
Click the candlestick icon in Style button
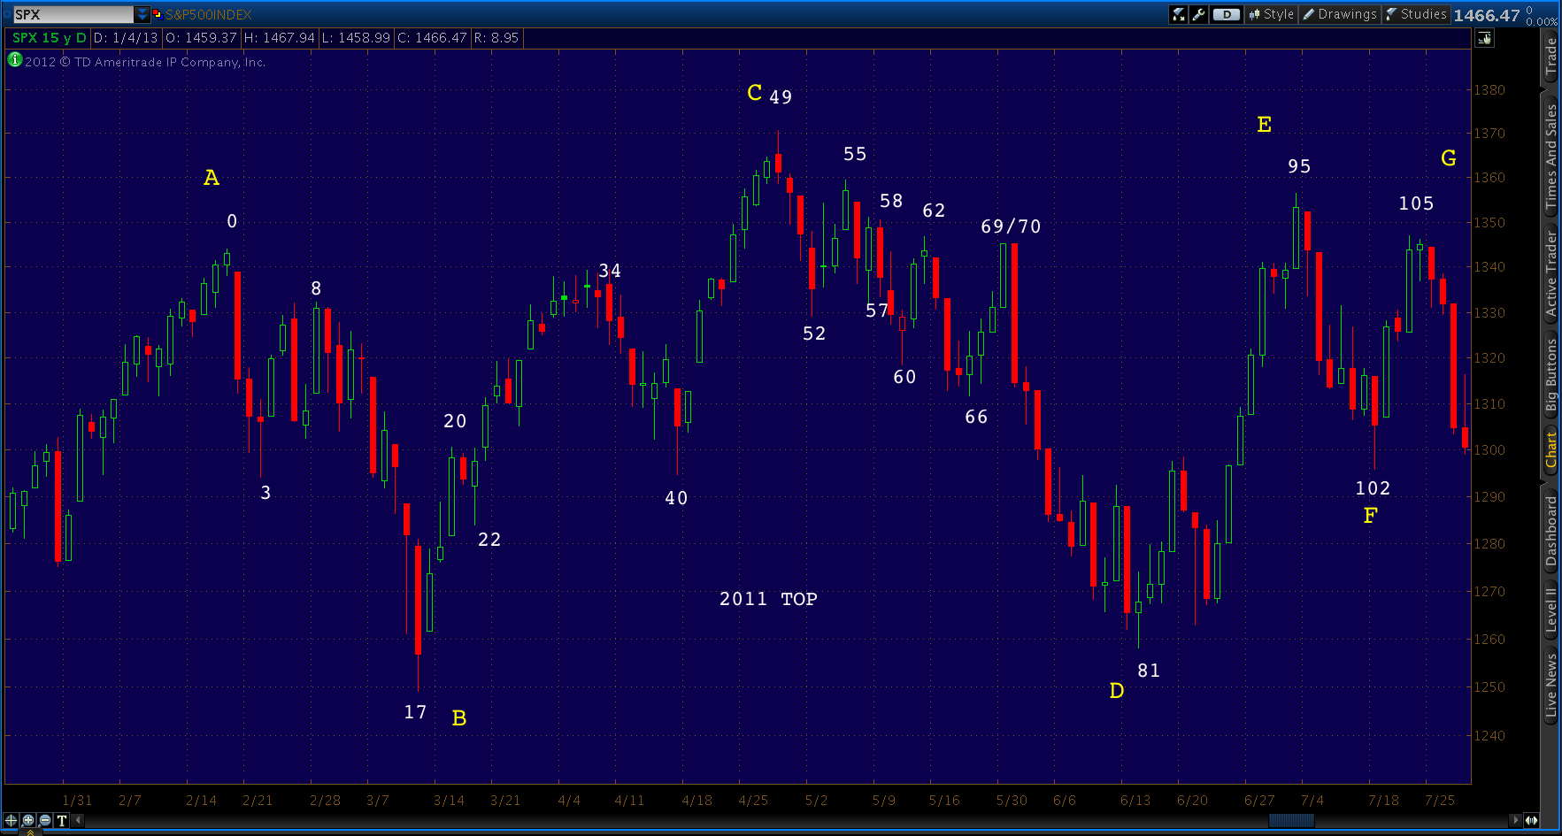click(1254, 14)
